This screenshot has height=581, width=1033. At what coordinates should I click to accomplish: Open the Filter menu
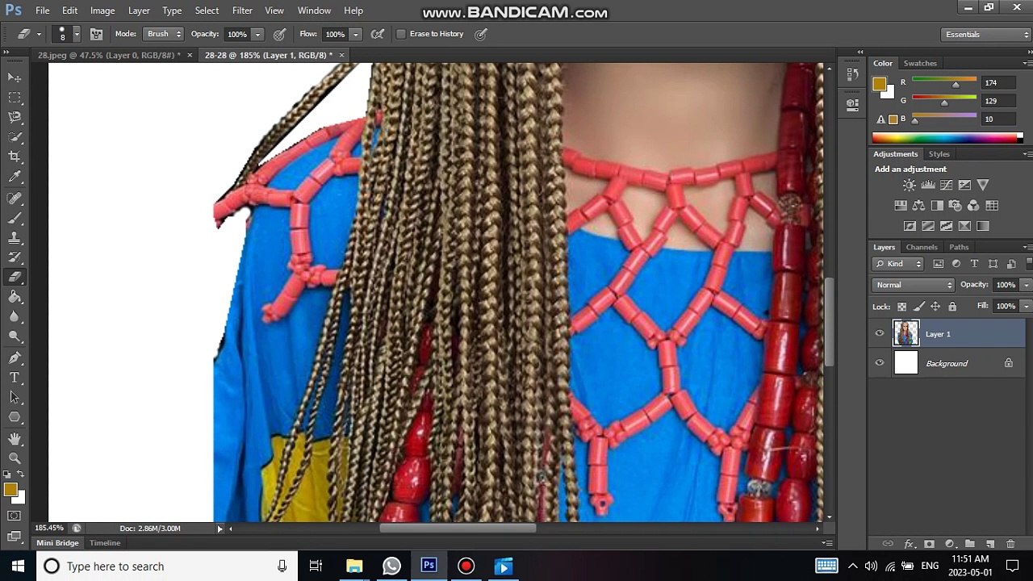[x=242, y=10]
